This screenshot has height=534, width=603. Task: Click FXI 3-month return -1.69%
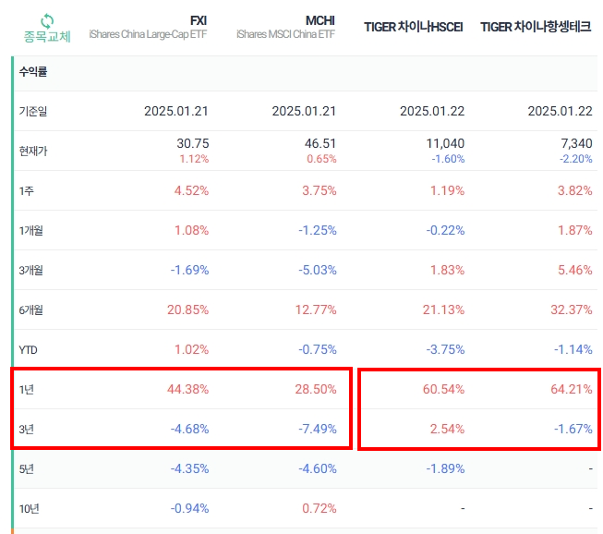[x=189, y=270]
